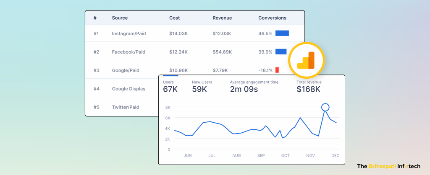Click The Brihaspati Infotech logo
Viewport: 430px width, 175px height.
click(x=388, y=166)
